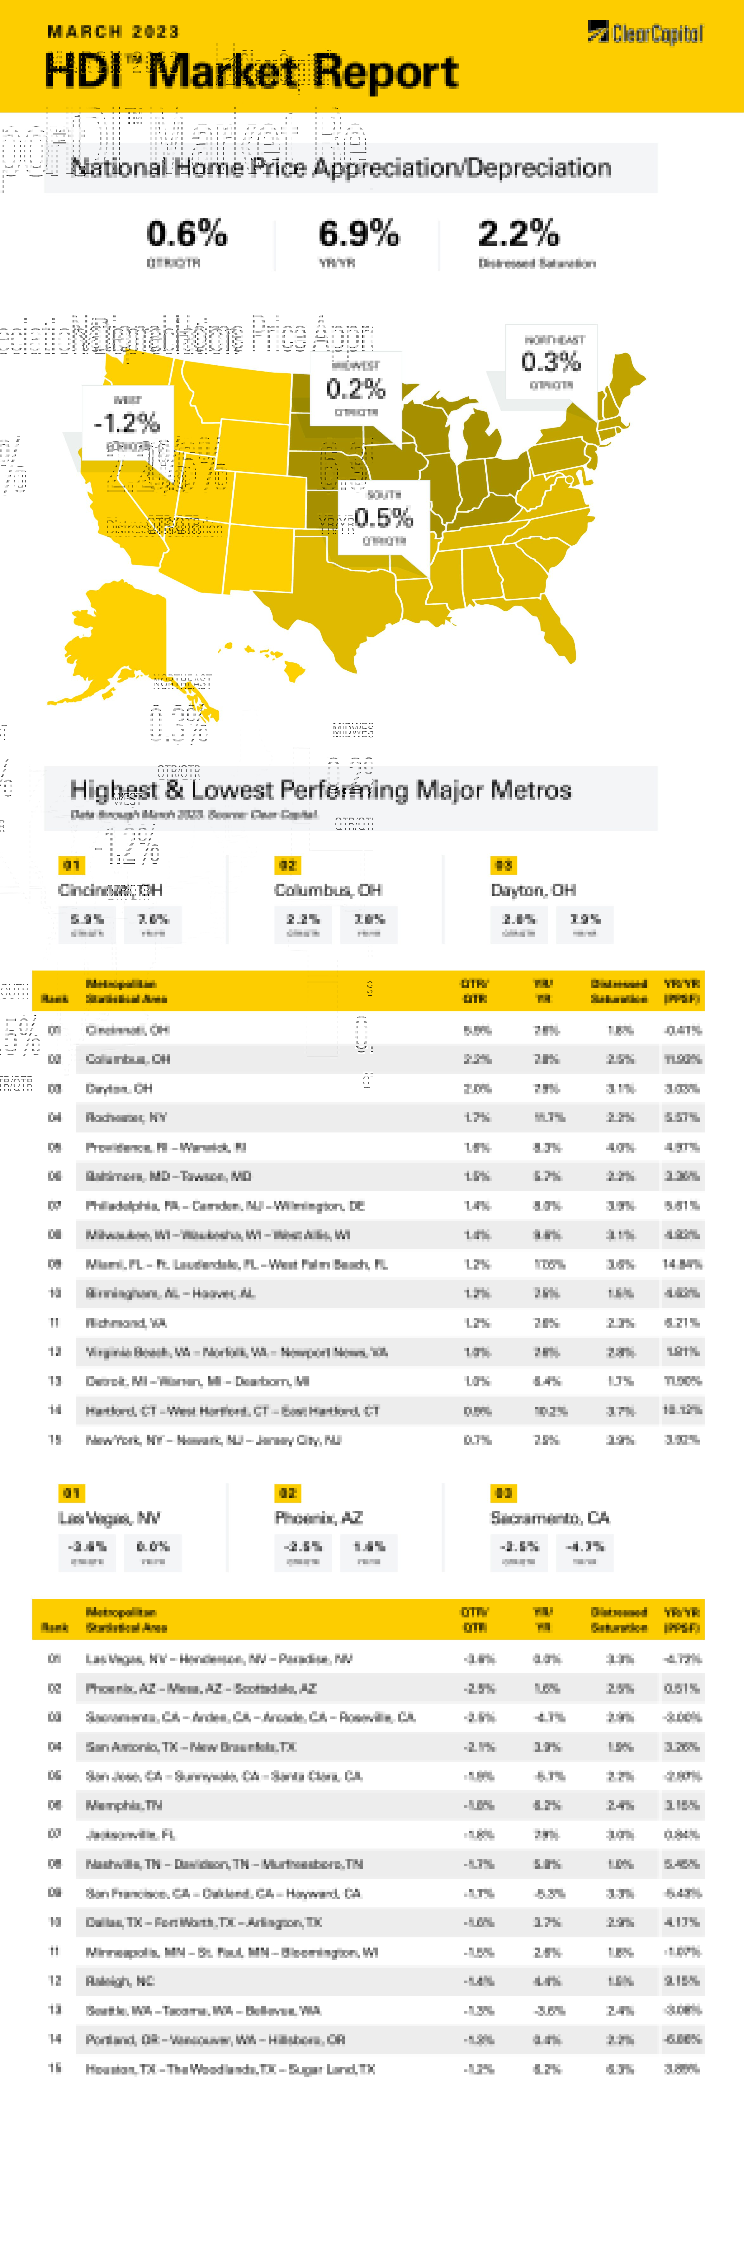This screenshot has width=744, height=2257.
Task: Click the 03 badge above Dayton, OH
Action: [503, 865]
